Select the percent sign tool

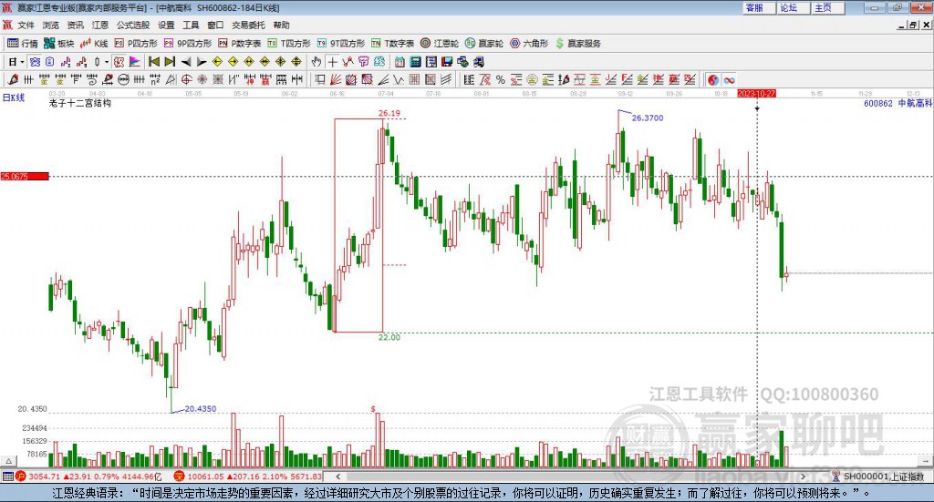(501, 79)
